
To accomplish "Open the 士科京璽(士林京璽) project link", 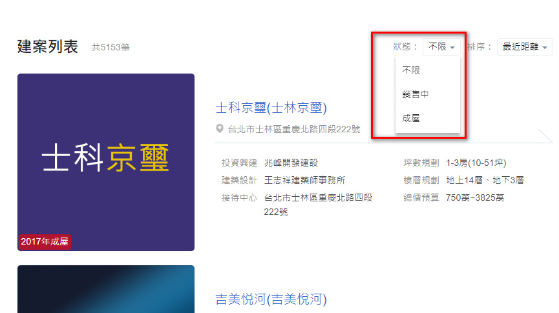I will pos(271,108).
